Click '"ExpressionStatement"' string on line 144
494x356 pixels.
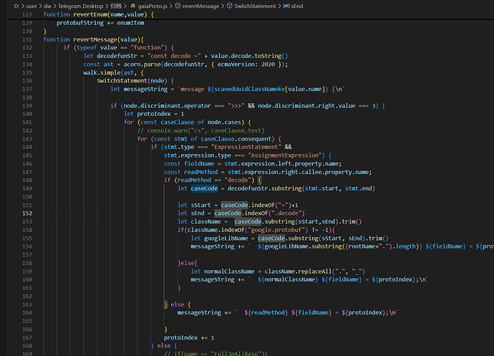click(246, 147)
